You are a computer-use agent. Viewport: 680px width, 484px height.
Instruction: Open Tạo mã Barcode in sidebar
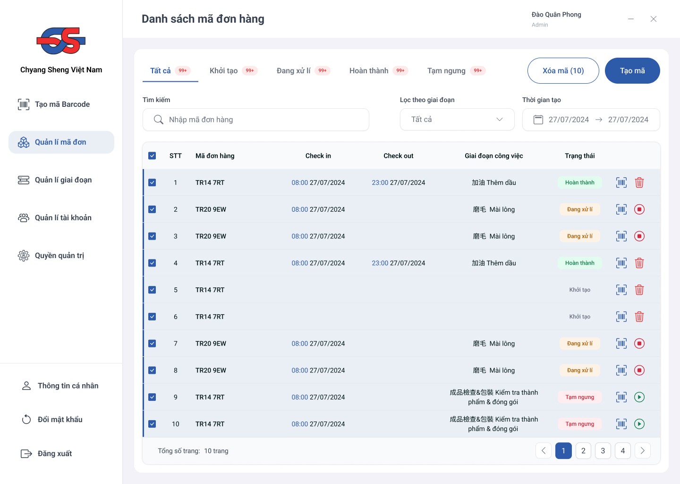click(61, 104)
